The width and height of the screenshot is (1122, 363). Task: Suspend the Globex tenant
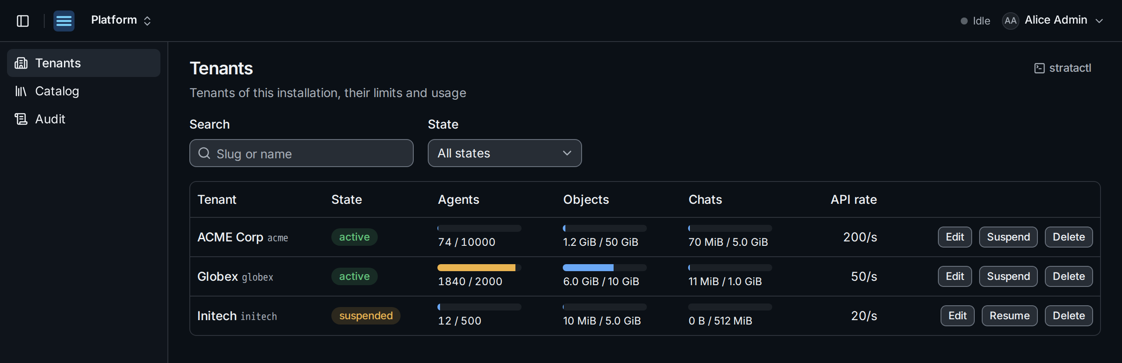pyautogui.click(x=1008, y=276)
